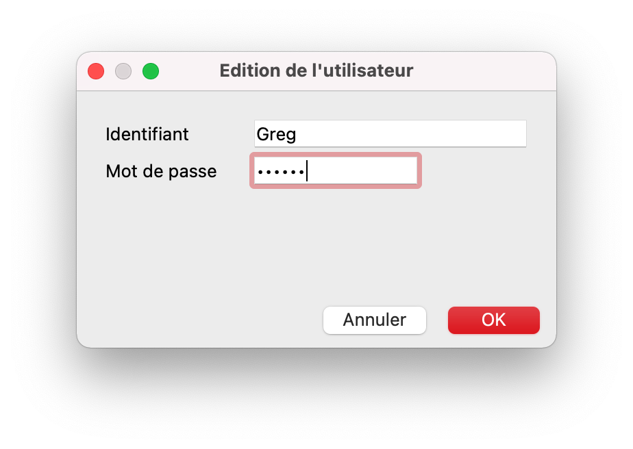Viewport: 633px width, 449px height.
Task: Click the OK button
Action: [x=493, y=320]
